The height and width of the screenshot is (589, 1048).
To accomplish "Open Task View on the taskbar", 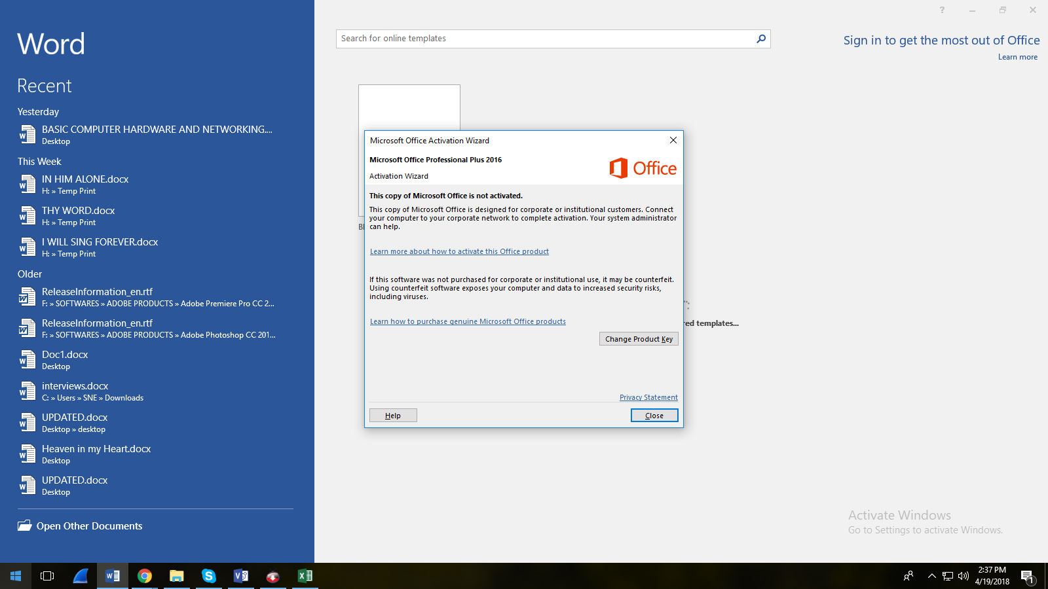I will click(47, 576).
